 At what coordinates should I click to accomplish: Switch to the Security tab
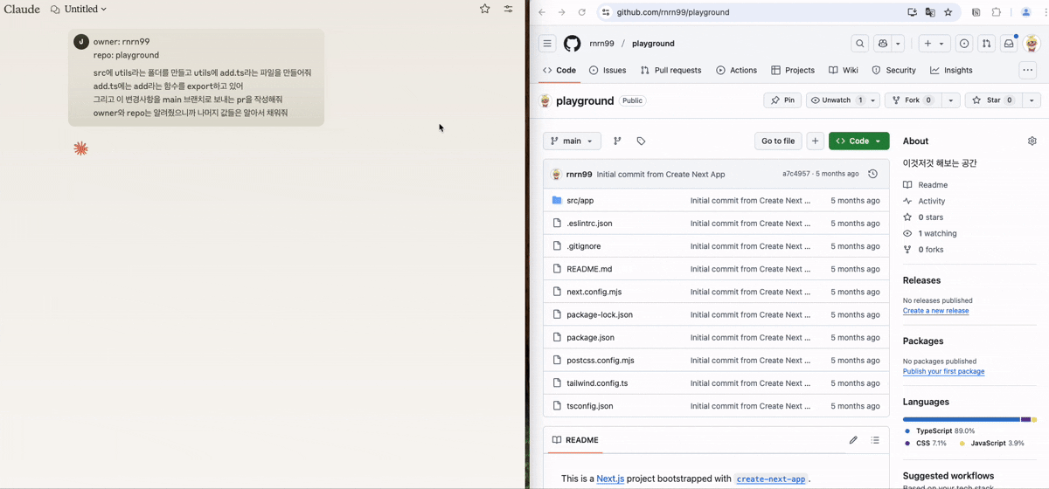coord(893,70)
